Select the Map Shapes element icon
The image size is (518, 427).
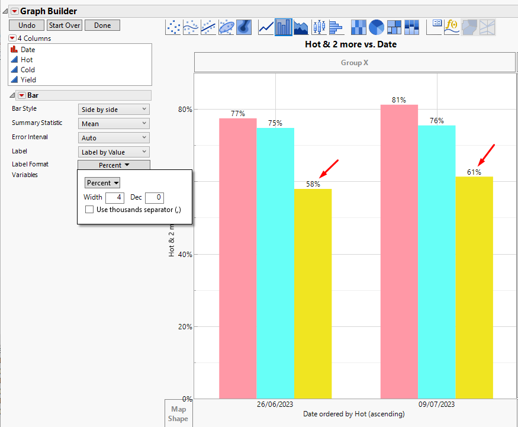coord(469,27)
